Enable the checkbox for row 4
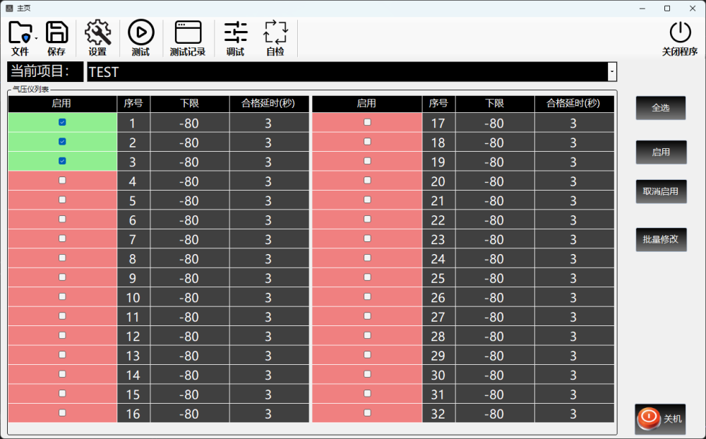This screenshot has height=439, width=706. tap(62, 181)
